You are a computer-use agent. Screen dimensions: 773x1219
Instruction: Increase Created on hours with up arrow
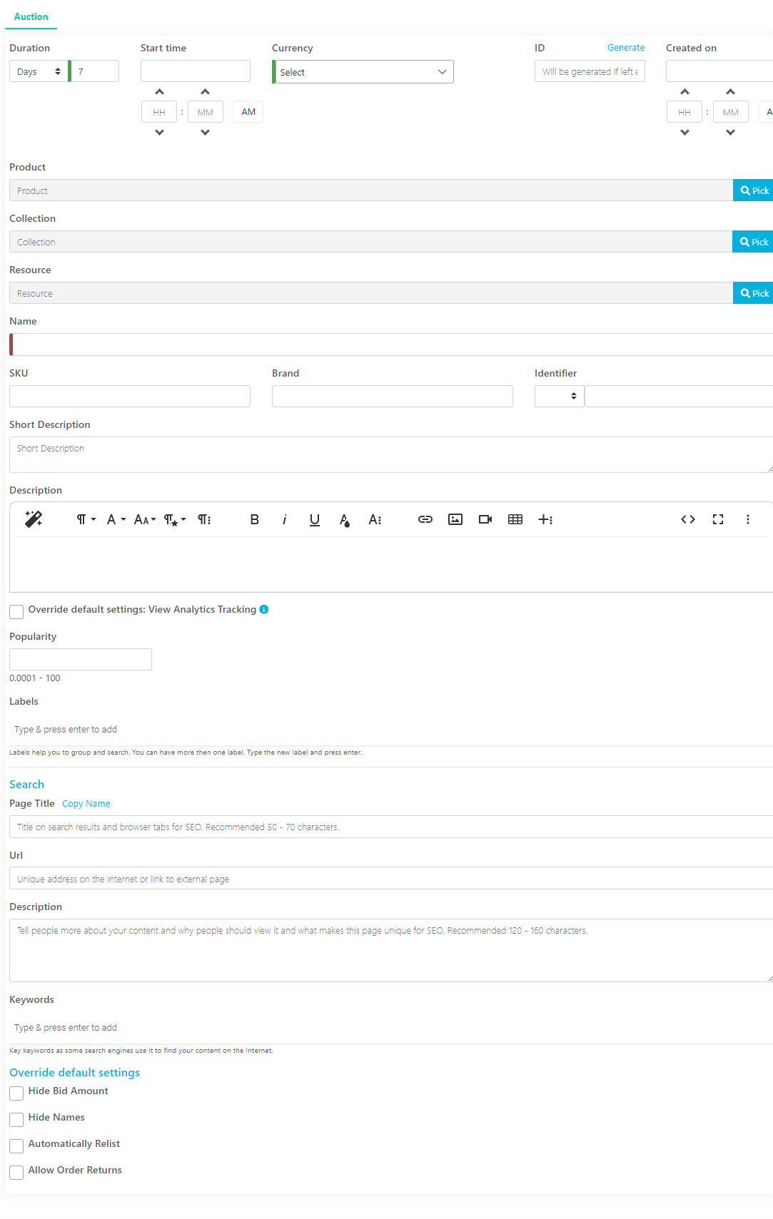(684, 91)
